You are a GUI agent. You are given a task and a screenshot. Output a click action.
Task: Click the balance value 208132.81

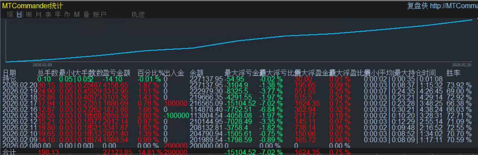(206, 127)
